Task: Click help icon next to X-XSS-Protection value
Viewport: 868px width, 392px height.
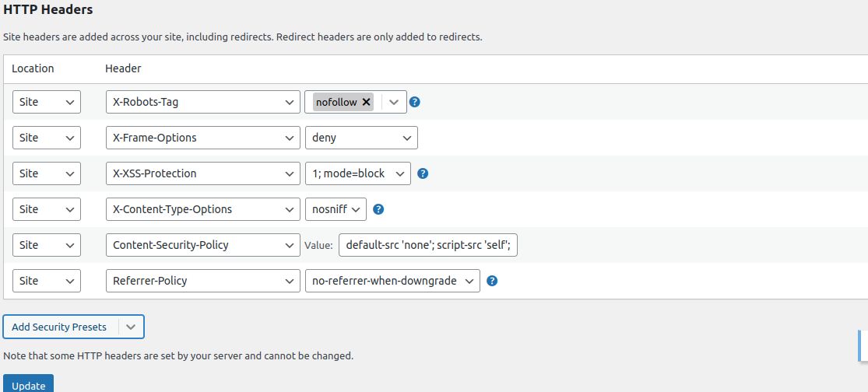Action: [x=423, y=173]
